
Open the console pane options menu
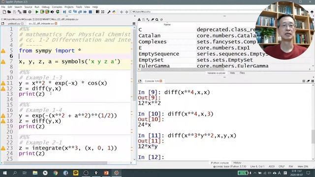(x=313, y=81)
